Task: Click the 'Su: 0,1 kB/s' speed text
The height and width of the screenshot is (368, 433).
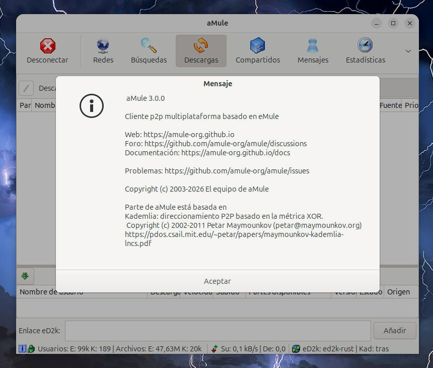Action: [240, 349]
